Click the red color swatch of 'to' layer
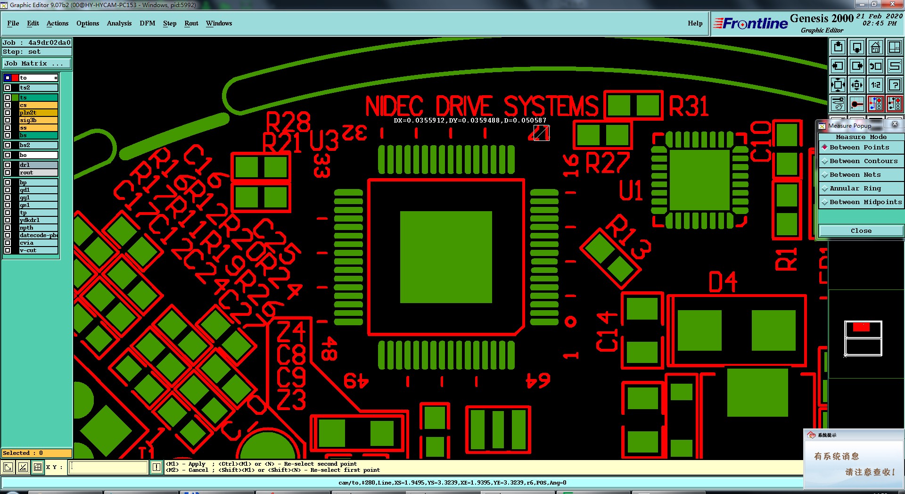This screenshot has width=905, height=494. click(16, 78)
